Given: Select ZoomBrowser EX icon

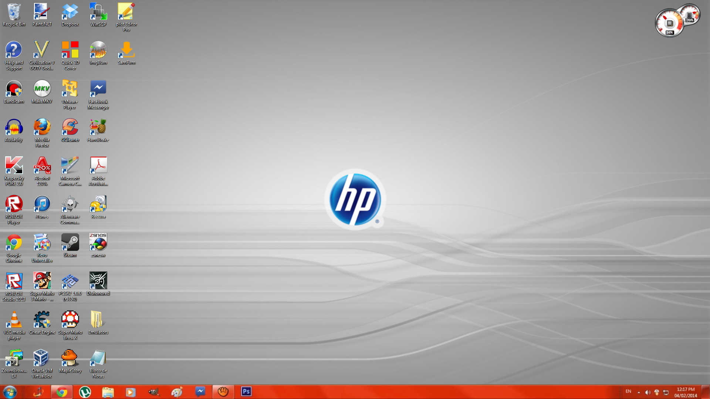Looking at the screenshot, I should pyautogui.click(x=14, y=364).
